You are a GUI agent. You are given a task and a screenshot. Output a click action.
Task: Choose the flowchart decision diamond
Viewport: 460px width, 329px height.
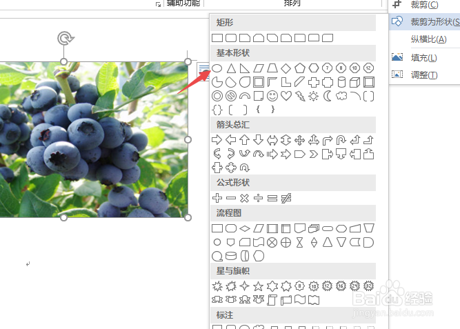coord(245,228)
